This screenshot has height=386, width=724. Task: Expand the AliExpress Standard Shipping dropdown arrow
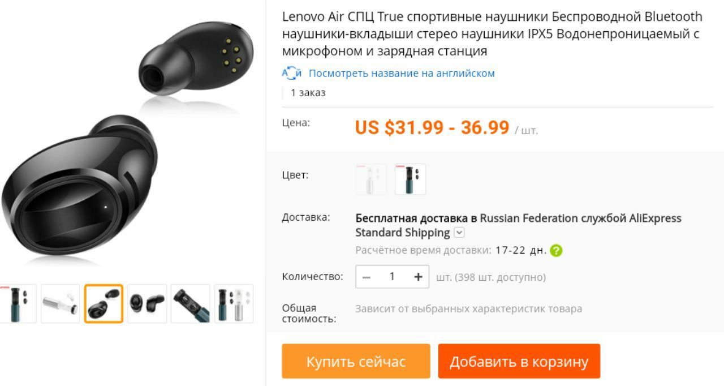[459, 233]
